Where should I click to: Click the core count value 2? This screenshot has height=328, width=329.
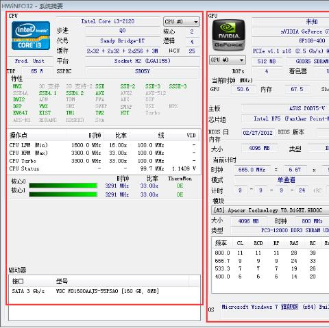tap(192, 31)
